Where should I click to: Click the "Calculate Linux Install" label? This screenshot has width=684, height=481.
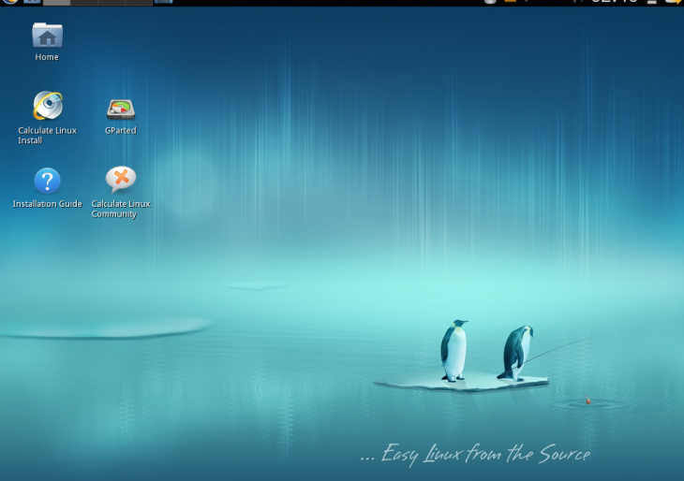pos(47,136)
